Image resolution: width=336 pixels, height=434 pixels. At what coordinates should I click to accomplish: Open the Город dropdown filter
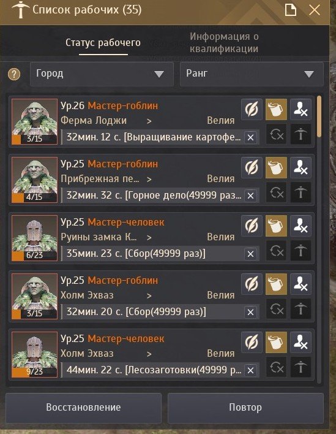coord(102,74)
